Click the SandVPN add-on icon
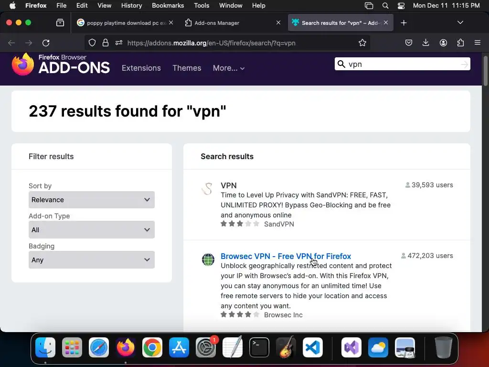 [208, 188]
